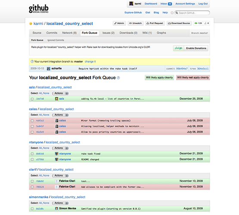This screenshot has width=239, height=215.
Task: Click the help icon beside the Fork Queue heading
Action: click(x=118, y=78)
